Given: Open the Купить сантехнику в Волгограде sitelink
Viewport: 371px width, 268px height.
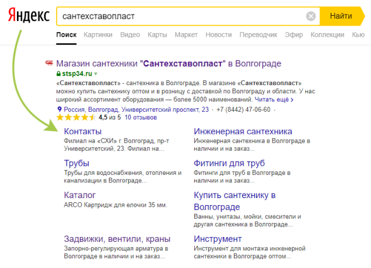Looking at the screenshot, I should [235, 201].
